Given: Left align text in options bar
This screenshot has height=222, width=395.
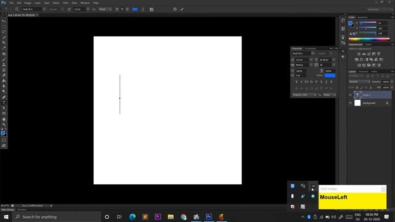Looking at the screenshot, I should tap(117, 9).
